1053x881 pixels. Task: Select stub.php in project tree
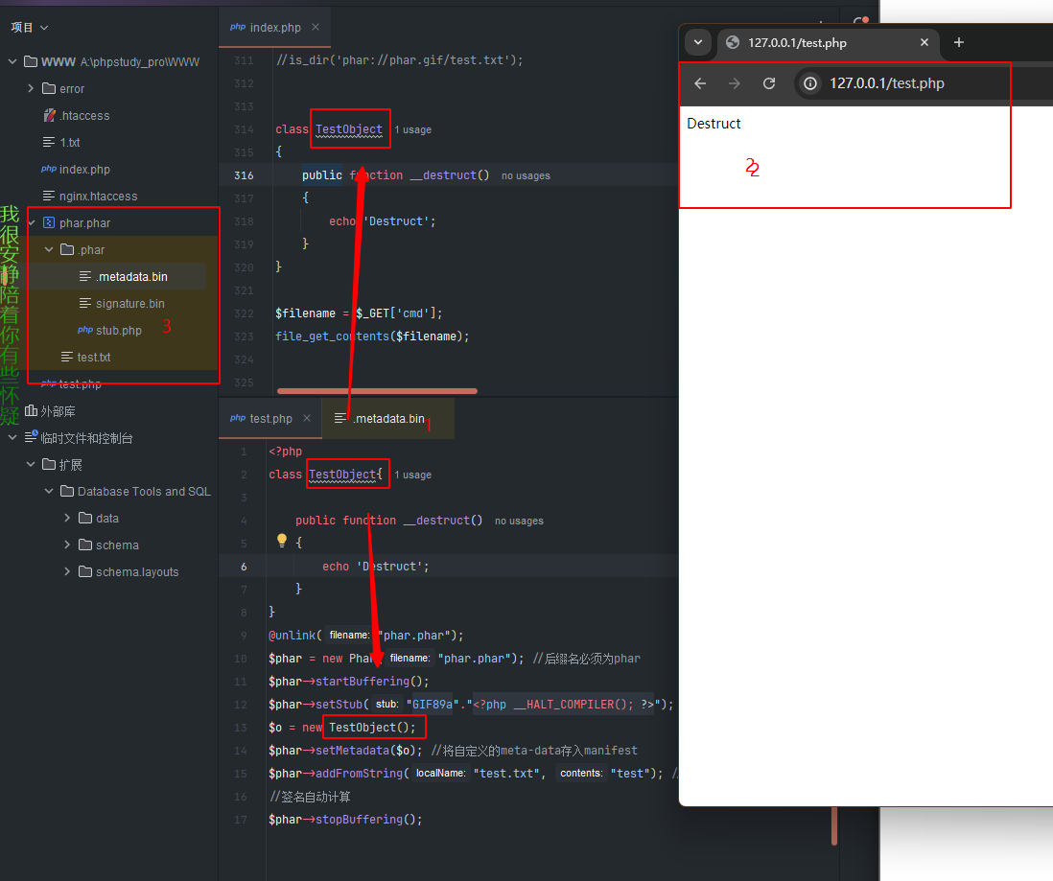tap(118, 331)
